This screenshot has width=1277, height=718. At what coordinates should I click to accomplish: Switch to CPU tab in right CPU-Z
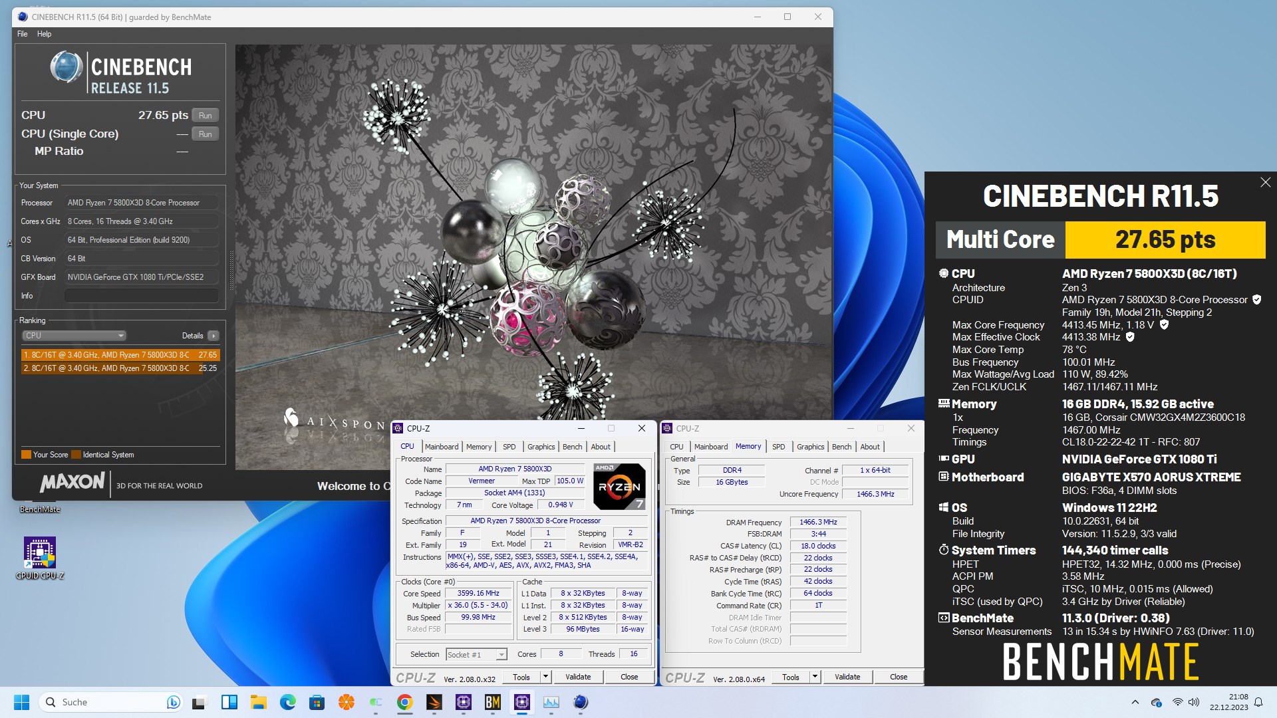click(677, 447)
